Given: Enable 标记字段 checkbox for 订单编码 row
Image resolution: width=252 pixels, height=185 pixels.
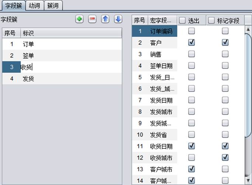Looking at the screenshot, I should (x=225, y=31).
